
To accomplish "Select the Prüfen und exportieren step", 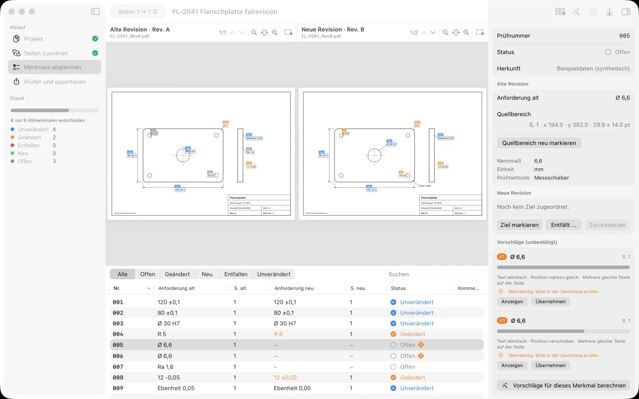I will (54, 82).
